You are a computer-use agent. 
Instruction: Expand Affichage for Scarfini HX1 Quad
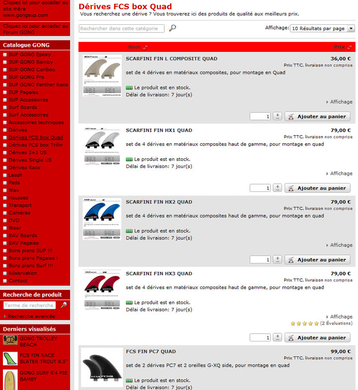point(340,173)
